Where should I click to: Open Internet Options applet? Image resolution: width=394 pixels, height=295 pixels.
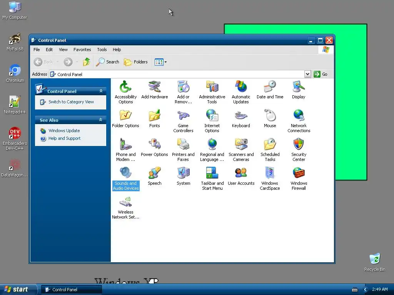212,121
